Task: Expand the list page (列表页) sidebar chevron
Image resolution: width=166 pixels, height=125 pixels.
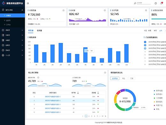Action: (22, 35)
